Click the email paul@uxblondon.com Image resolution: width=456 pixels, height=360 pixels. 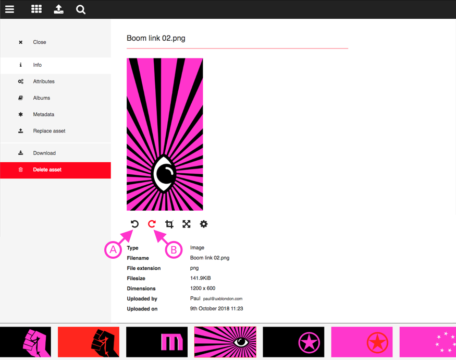click(223, 299)
